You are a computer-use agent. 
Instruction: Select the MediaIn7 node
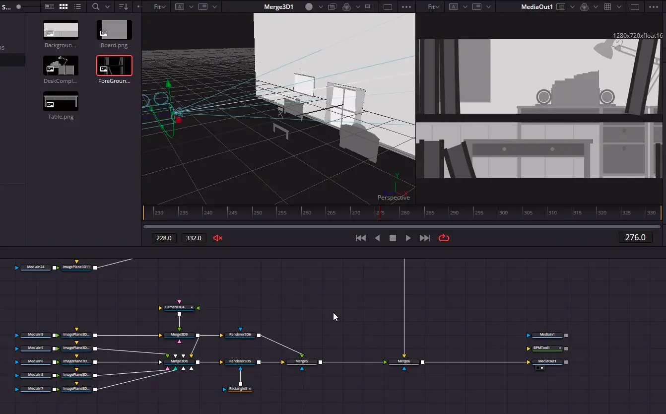[36, 389]
